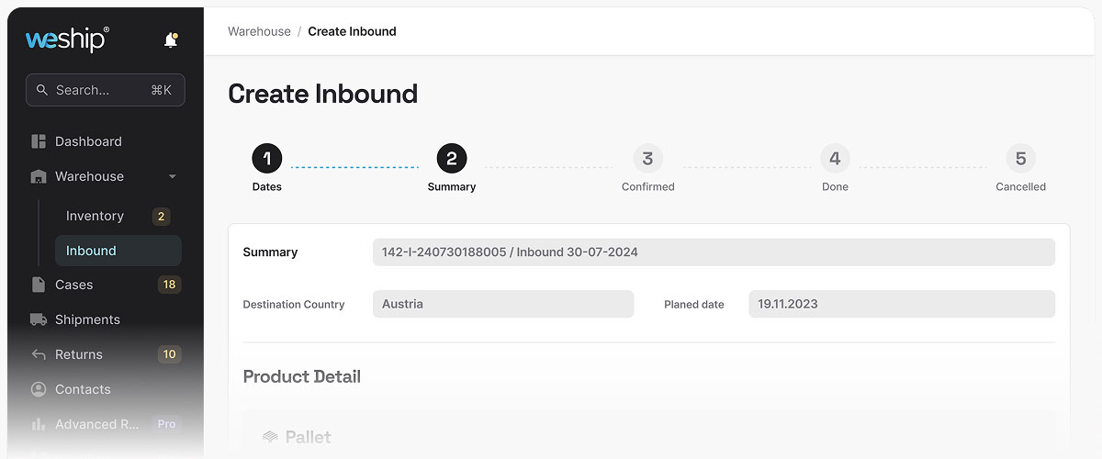Viewport: 1102px width, 459px height.
Task: Click the Warehouse breadcrumb link
Action: (259, 31)
